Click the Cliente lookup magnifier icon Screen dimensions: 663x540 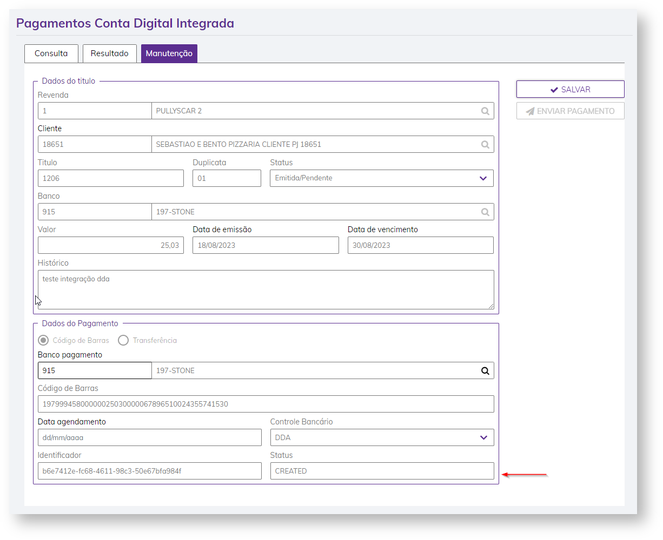pos(485,145)
